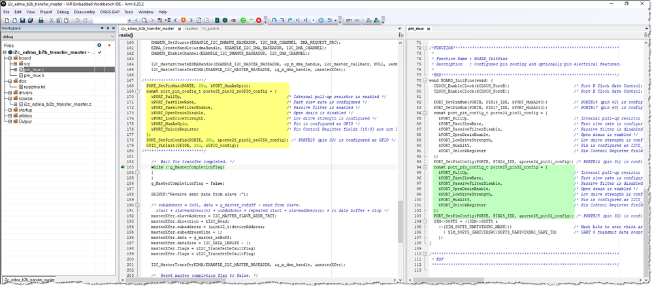652x286 pixels.
Task: Click the toolbar search input field
Action: [x=110, y=20]
